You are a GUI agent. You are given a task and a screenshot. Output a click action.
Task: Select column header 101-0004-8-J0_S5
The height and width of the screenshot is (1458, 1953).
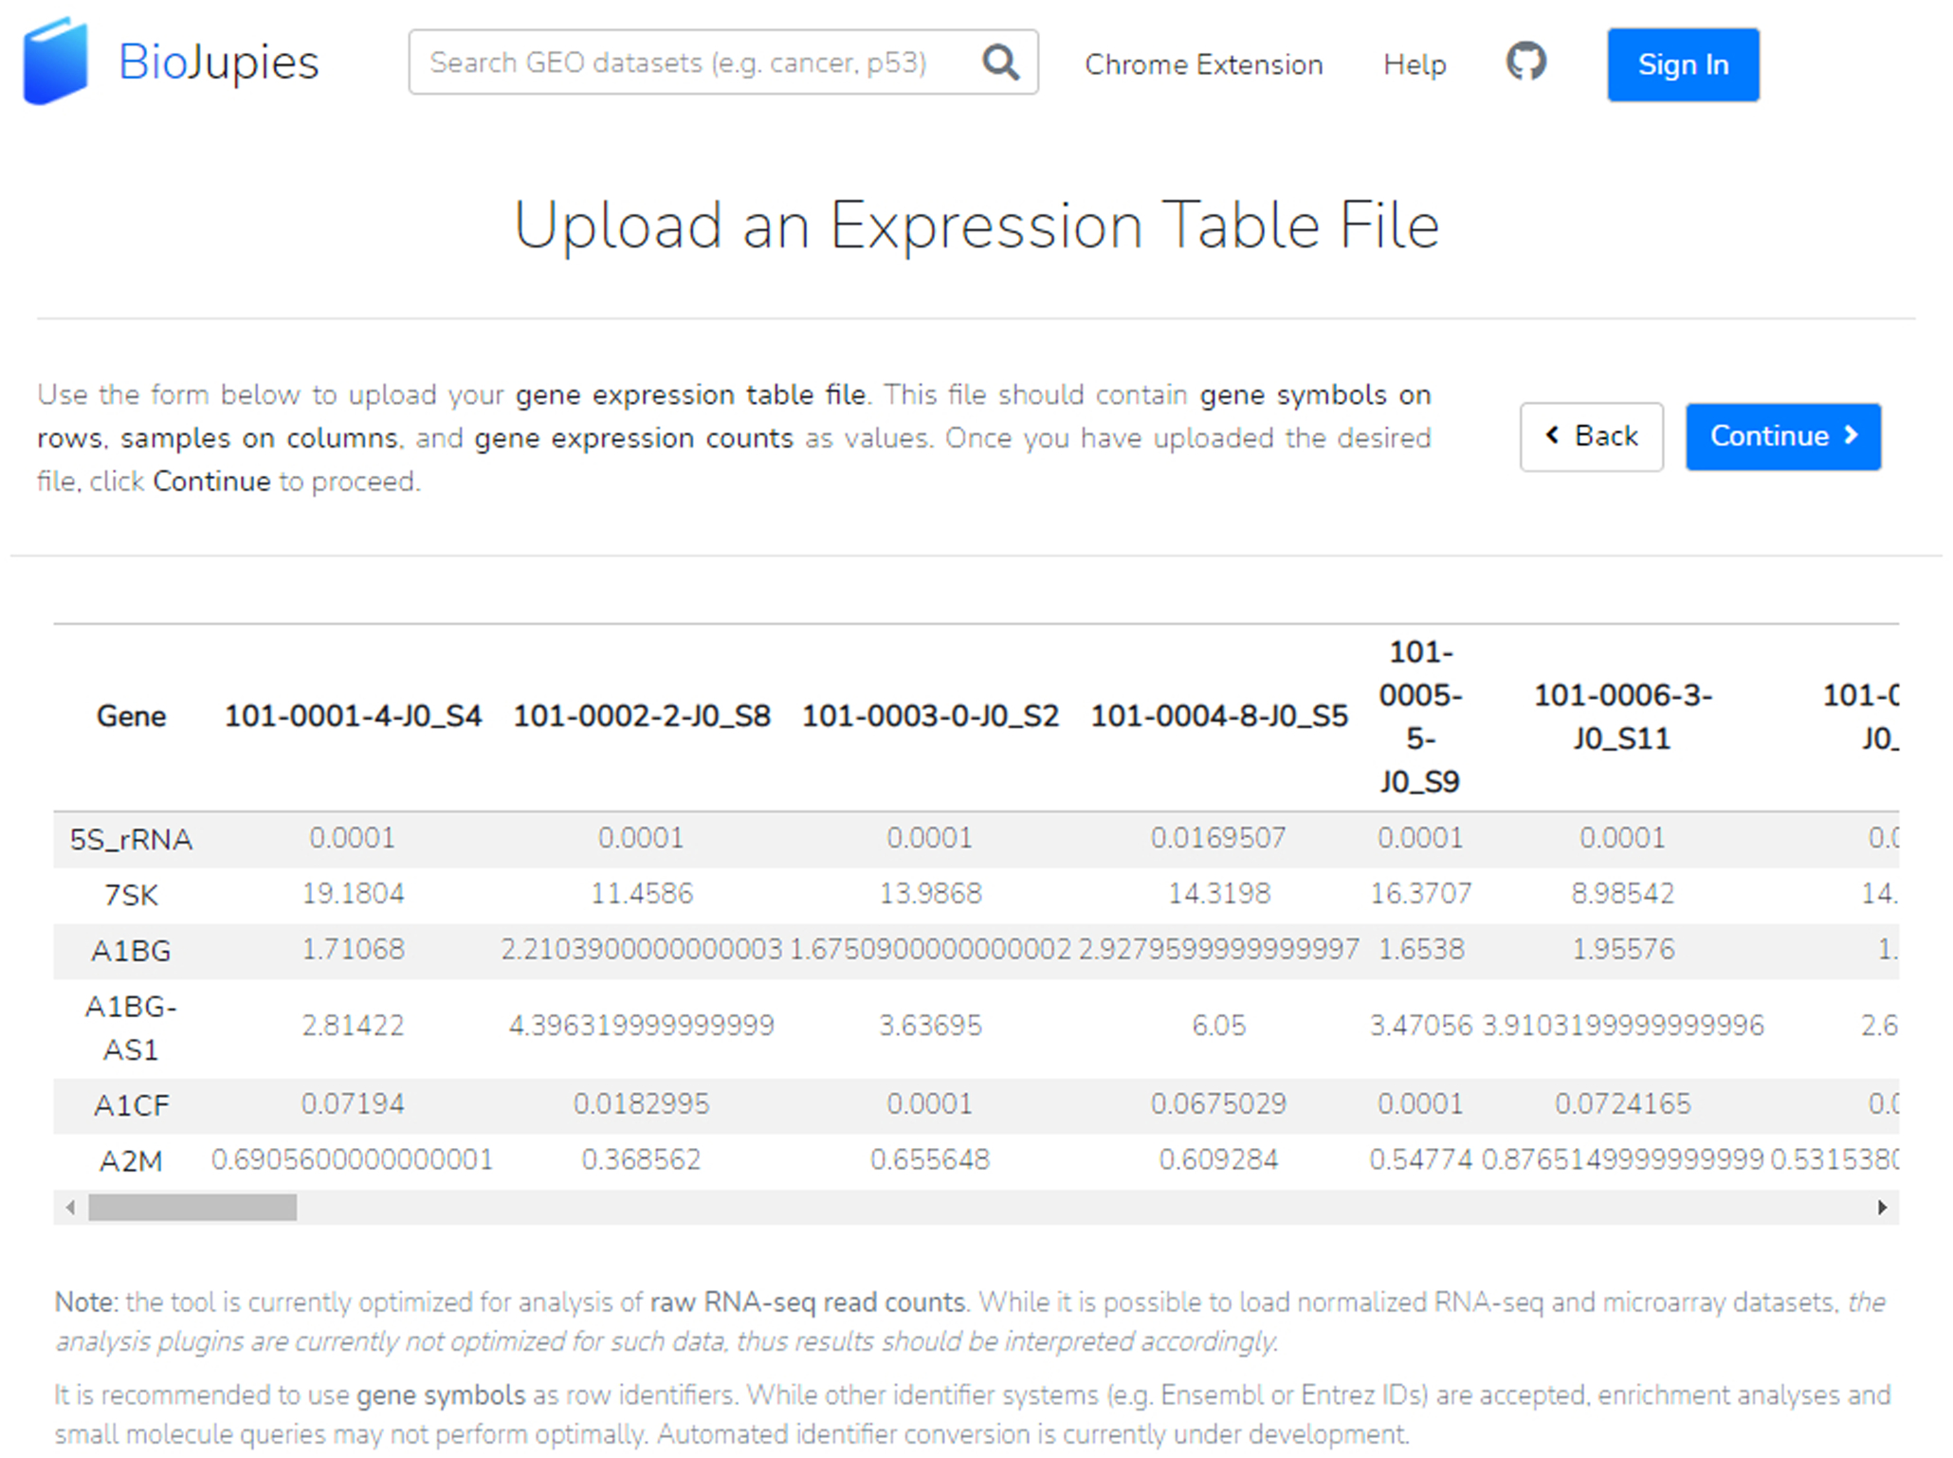point(1218,716)
